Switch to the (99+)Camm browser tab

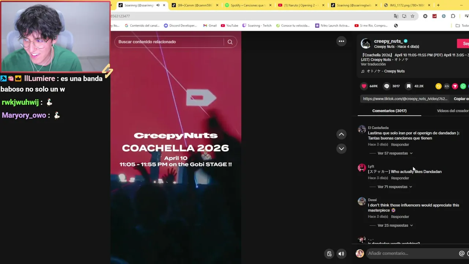pos(195,5)
